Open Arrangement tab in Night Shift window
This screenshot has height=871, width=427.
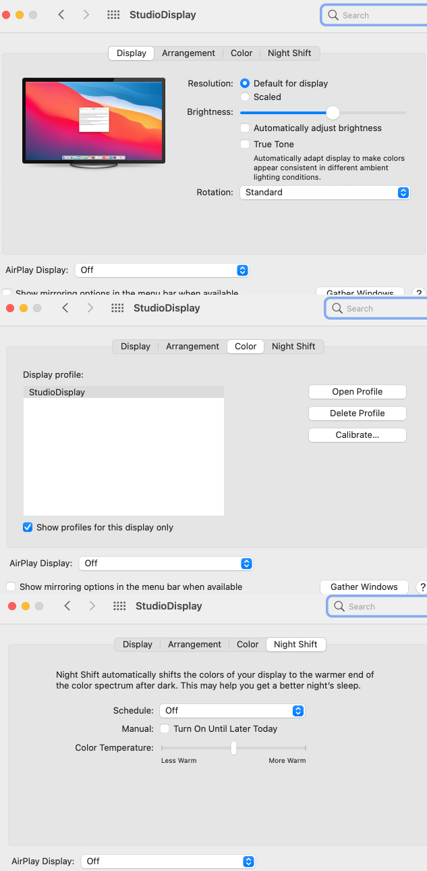pos(194,645)
